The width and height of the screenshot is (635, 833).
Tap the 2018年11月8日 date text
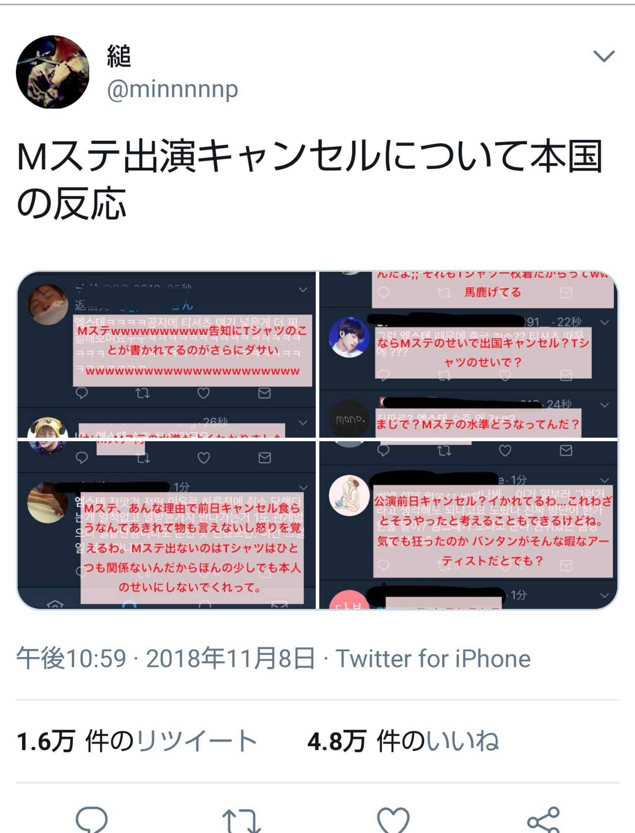point(231,659)
